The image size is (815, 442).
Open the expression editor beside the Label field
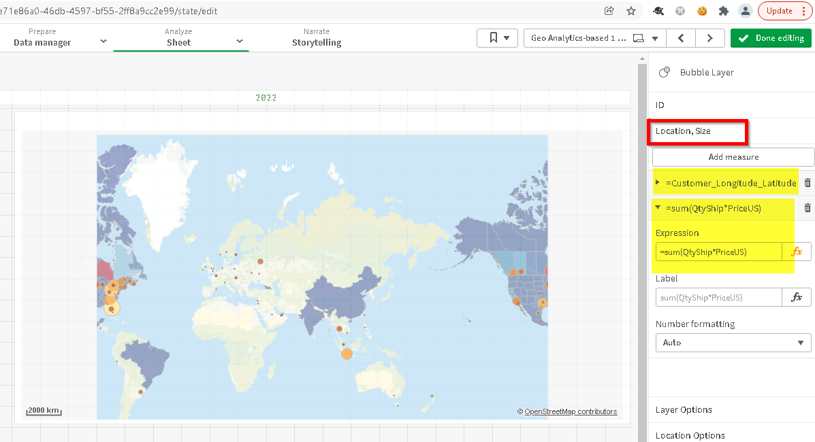pos(797,297)
